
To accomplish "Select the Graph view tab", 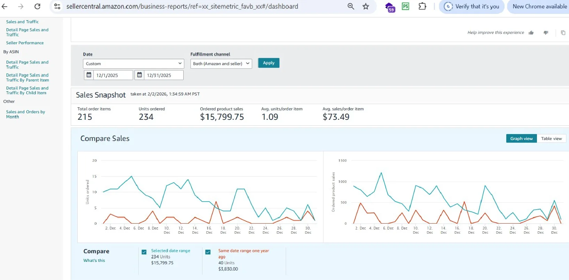I will point(521,139).
